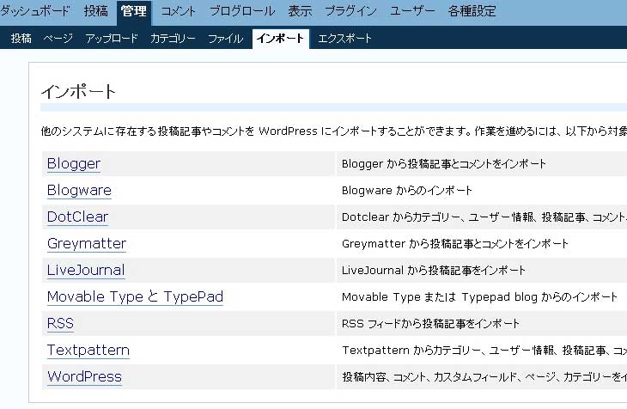The width and height of the screenshot is (627, 409).
Task: Select the インポート submenu tab
Action: [280, 39]
